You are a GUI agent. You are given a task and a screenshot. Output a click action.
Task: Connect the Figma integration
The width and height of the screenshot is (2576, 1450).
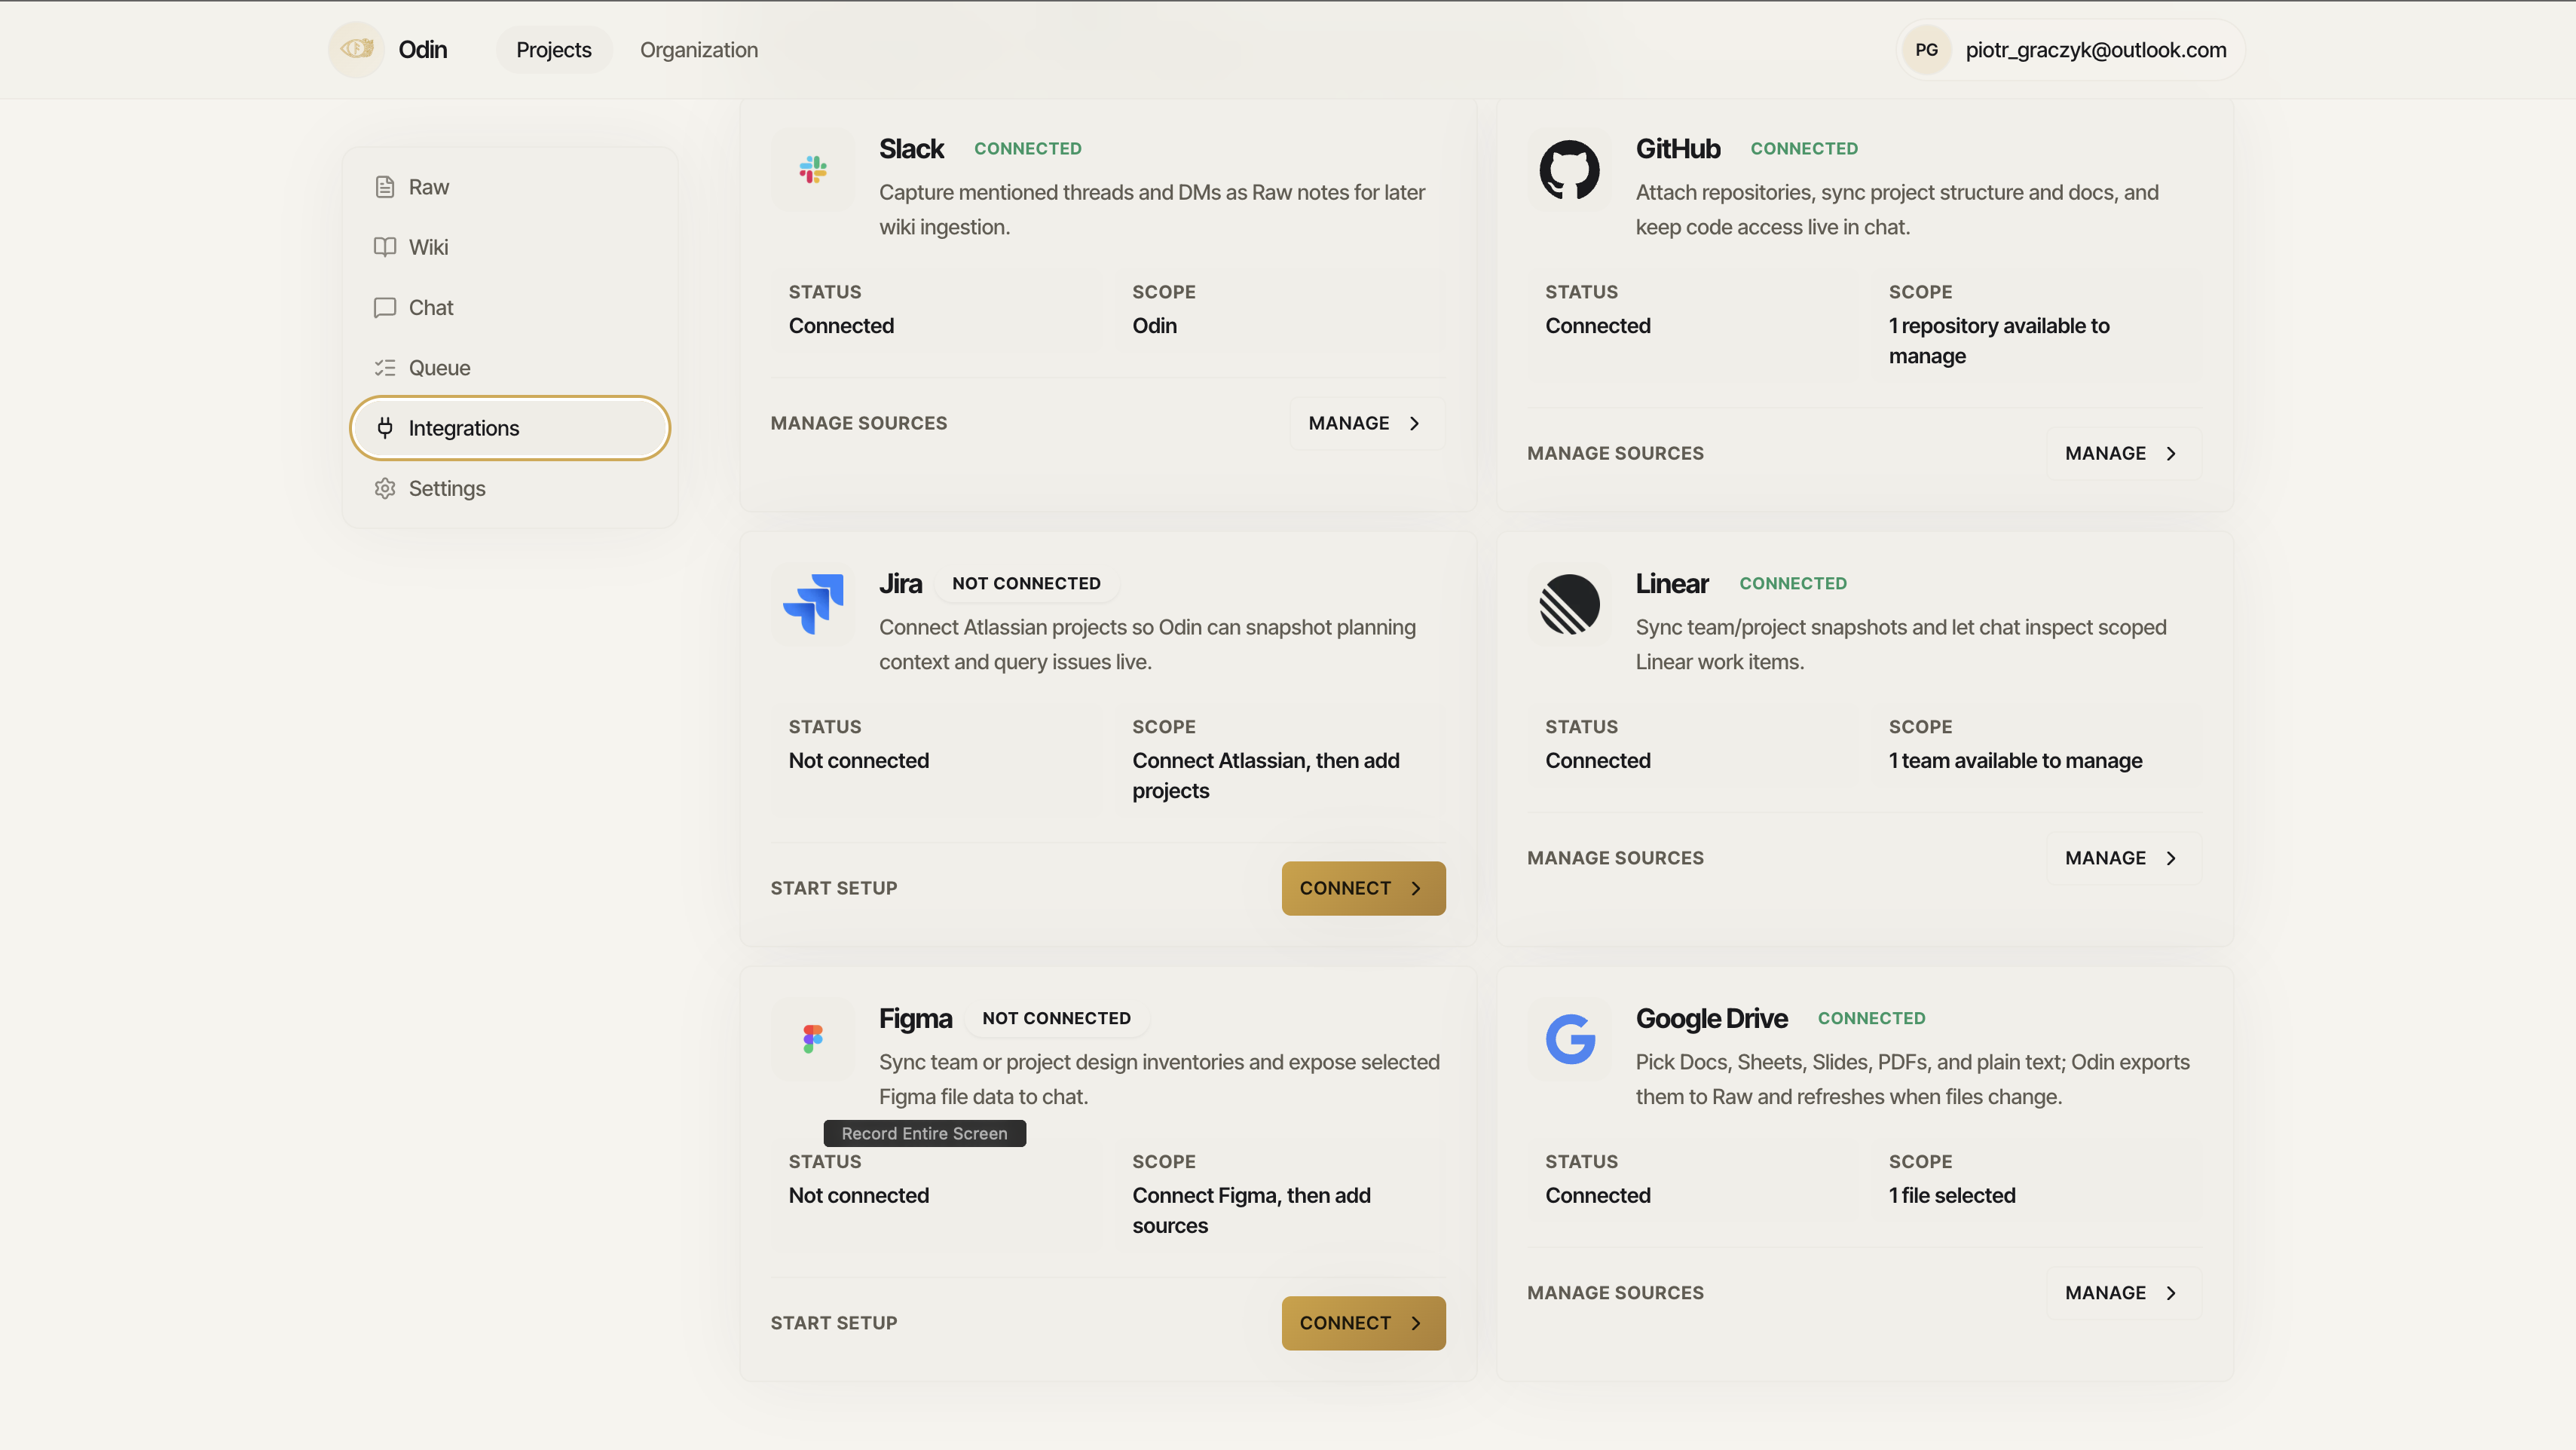[1364, 1323]
